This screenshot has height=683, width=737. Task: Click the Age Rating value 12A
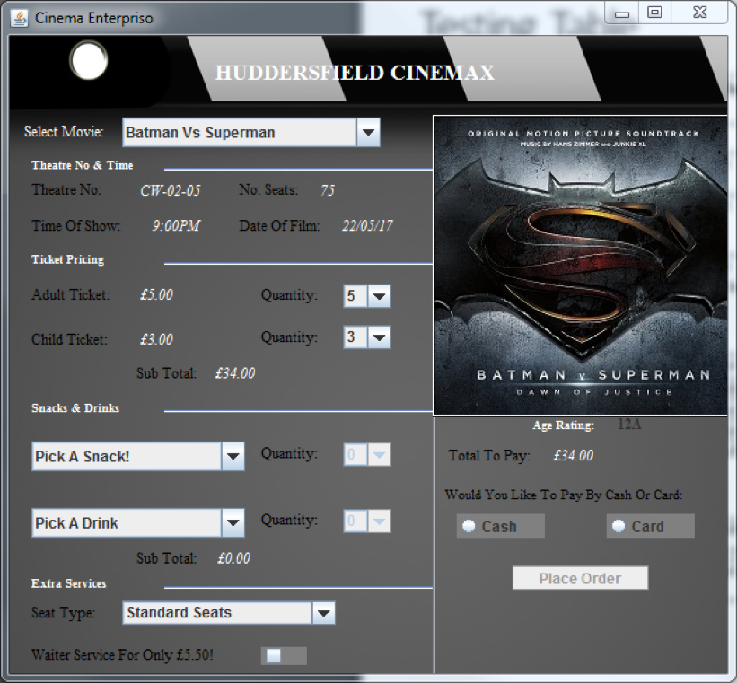629,424
